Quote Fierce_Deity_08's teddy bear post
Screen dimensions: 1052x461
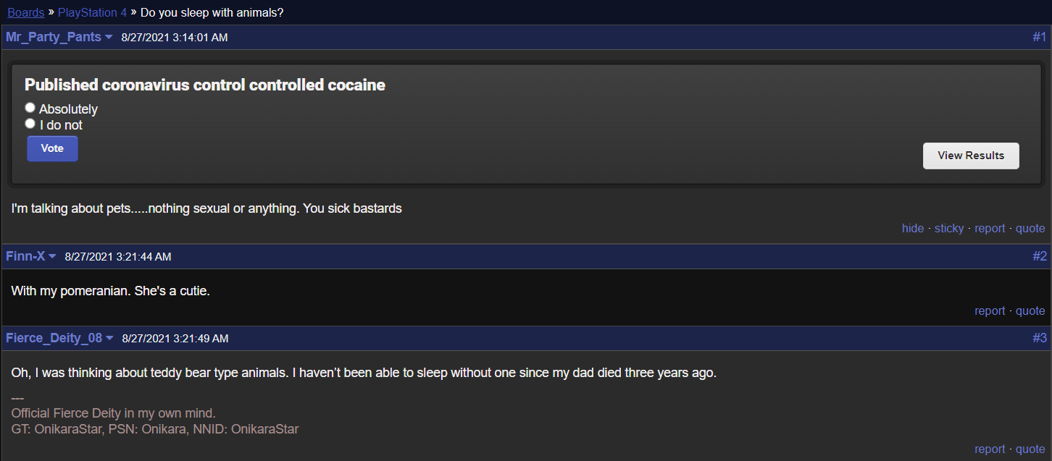click(x=1030, y=449)
